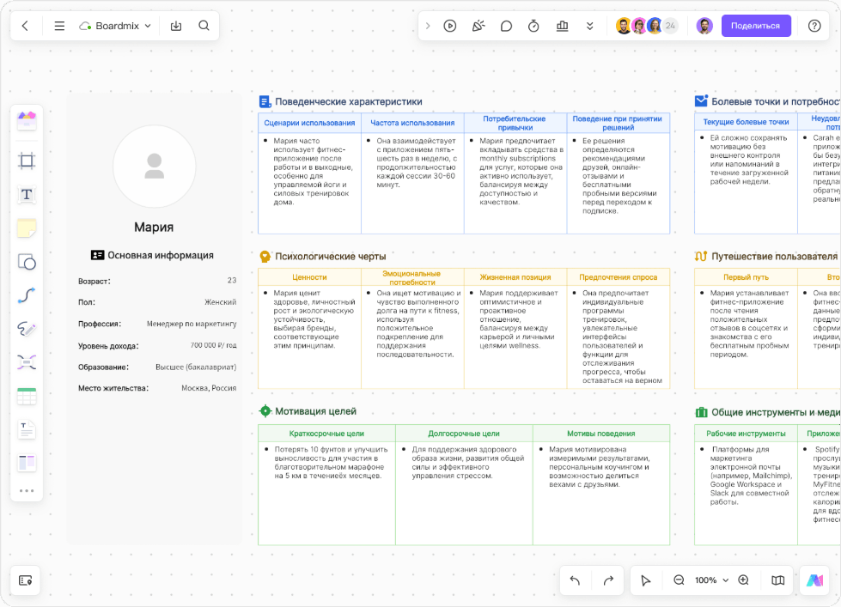Open the 100% zoom level dropdown
This screenshot has width=841, height=607.
coord(712,580)
